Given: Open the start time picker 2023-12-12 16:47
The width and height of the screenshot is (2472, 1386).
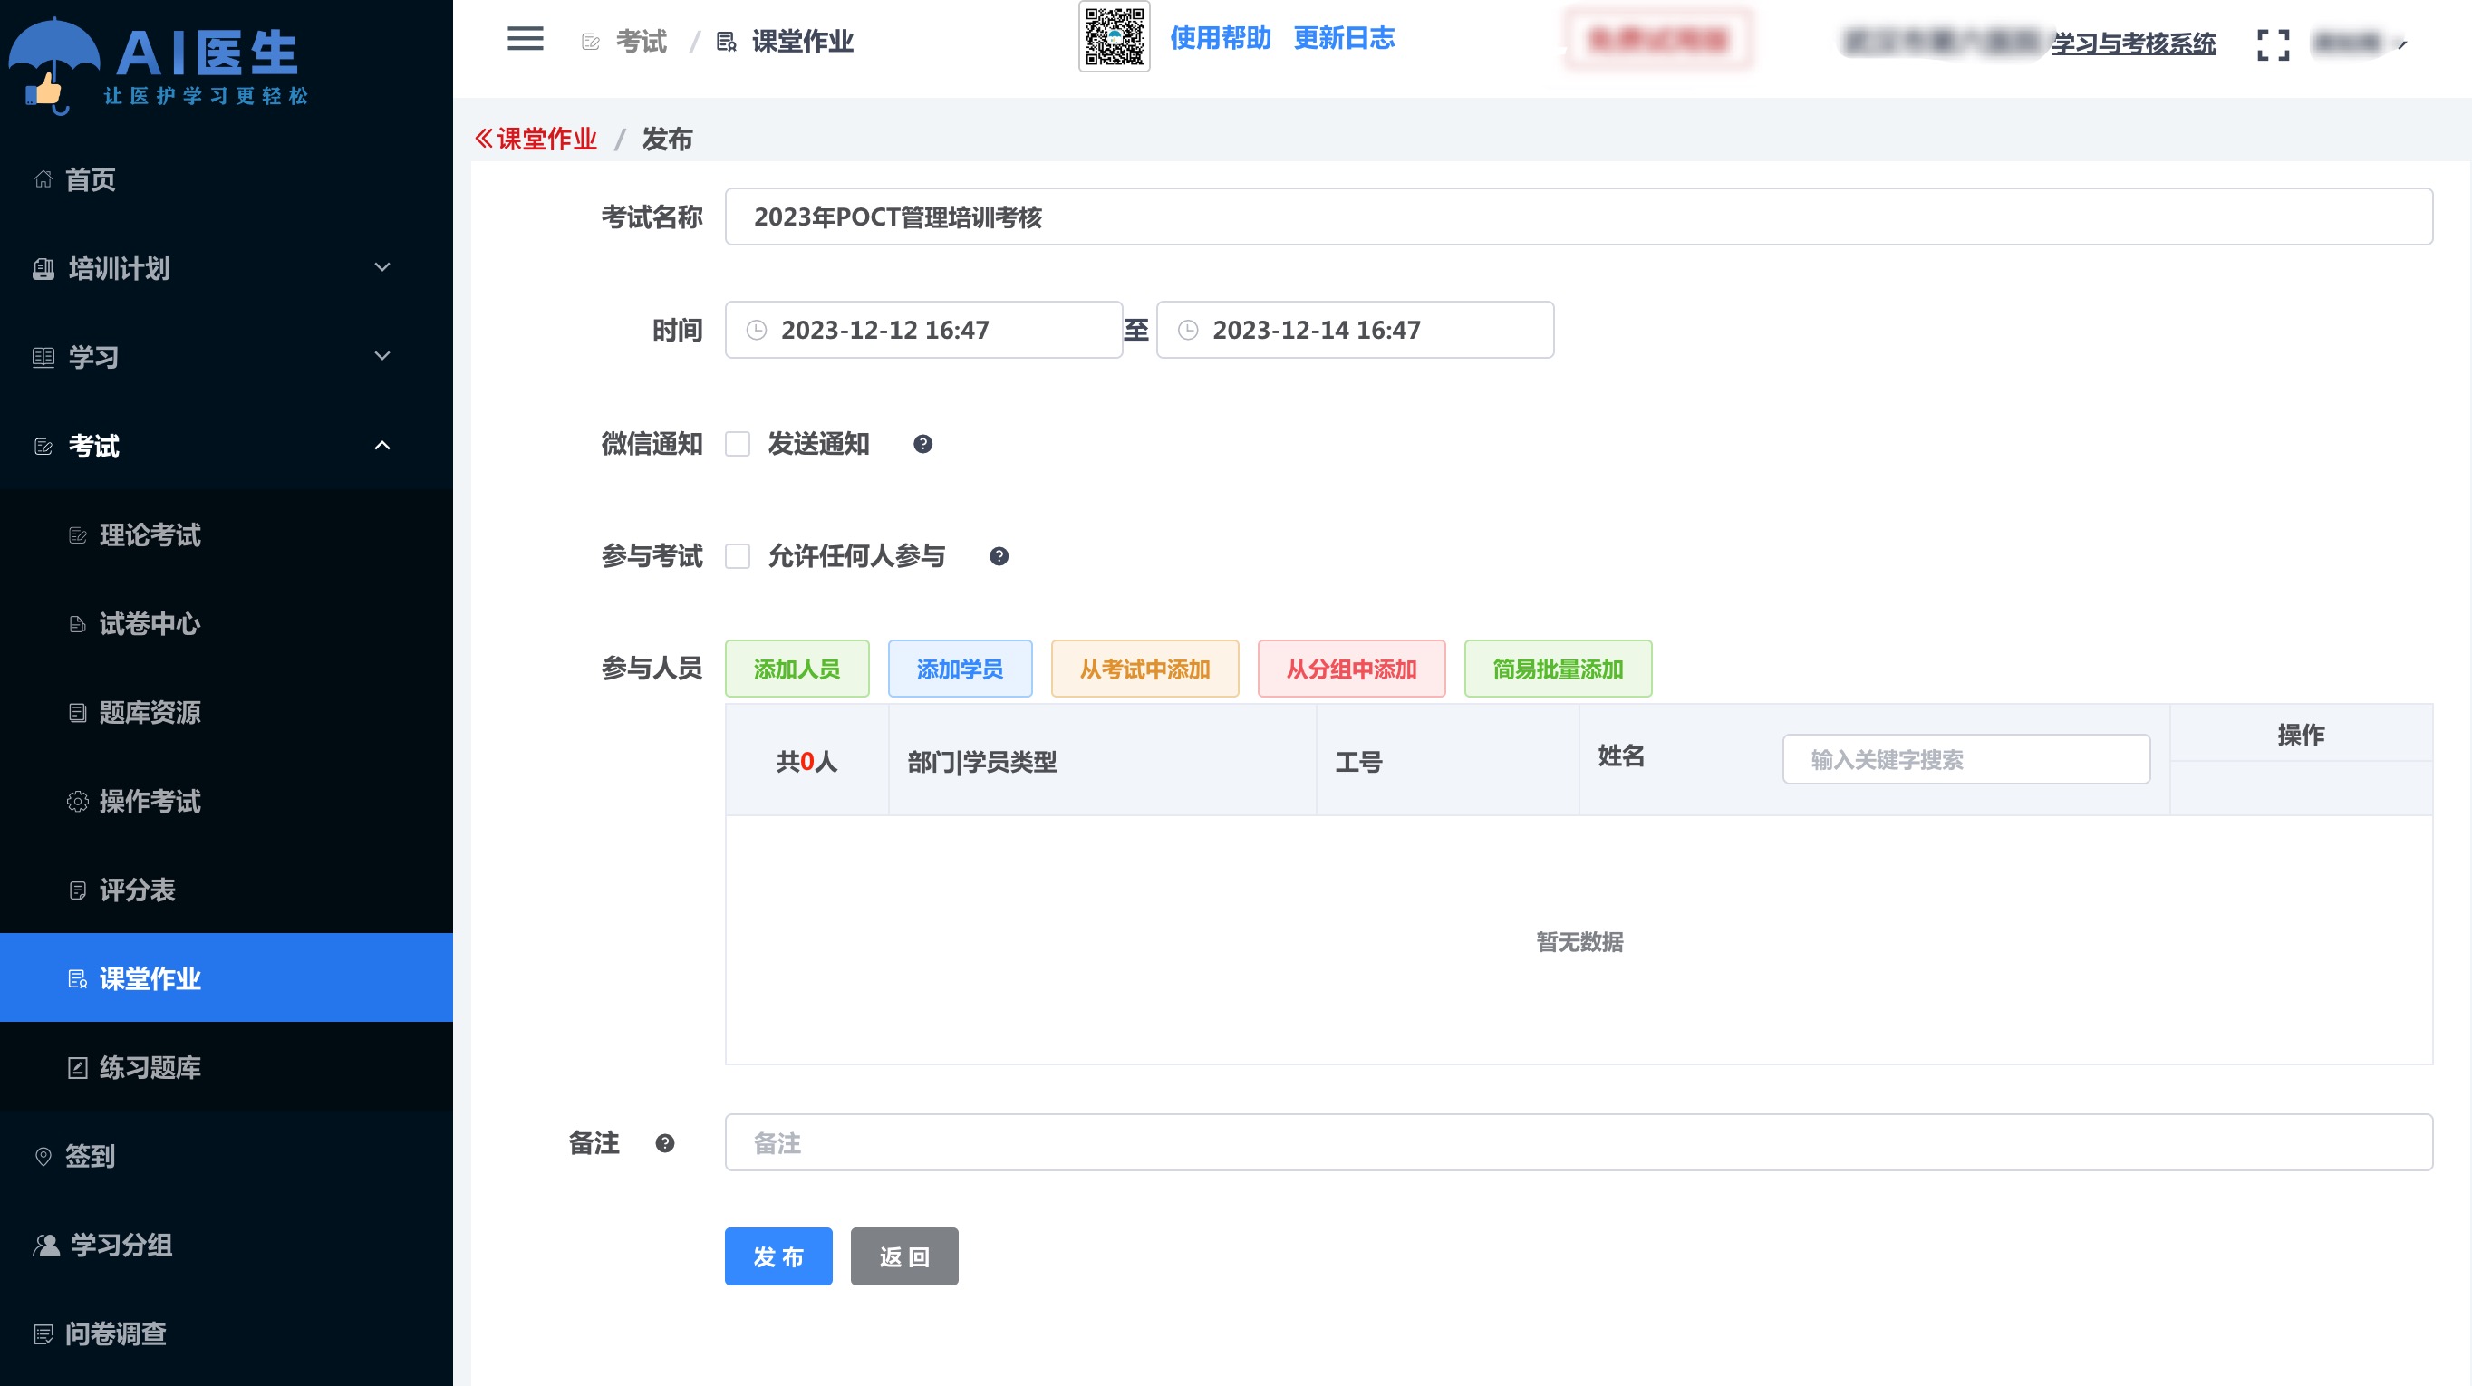Looking at the screenshot, I should pos(923,330).
